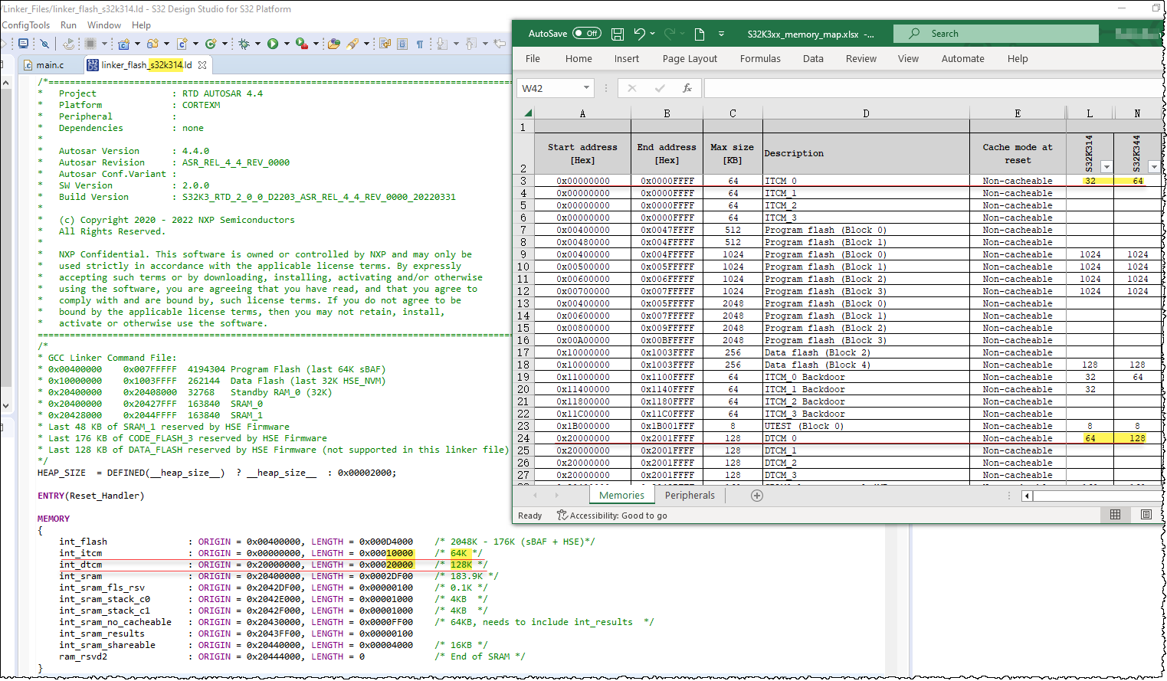The width and height of the screenshot is (1167, 681).
Task: Toggle the AutoSave switch
Action: pyautogui.click(x=587, y=34)
